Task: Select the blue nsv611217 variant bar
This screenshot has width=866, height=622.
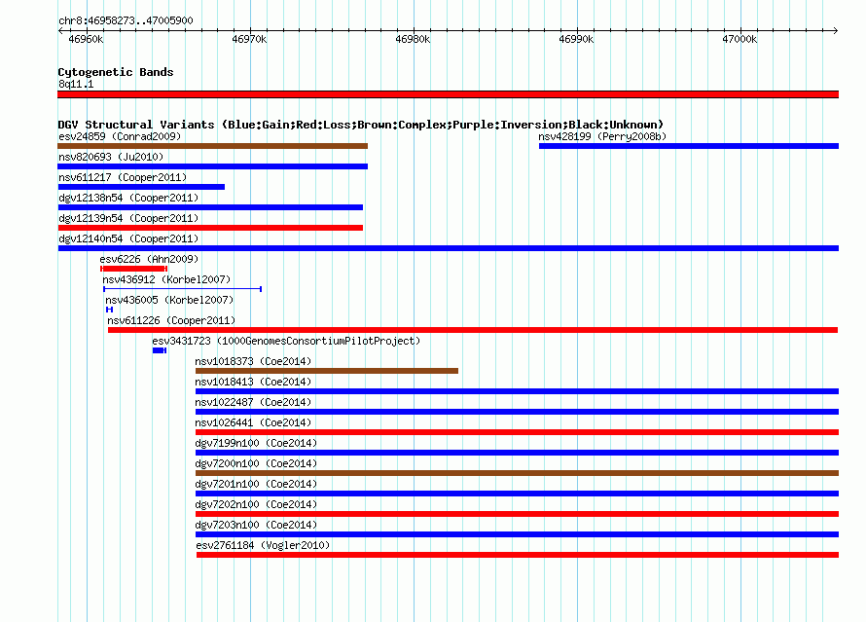Action: (x=141, y=187)
